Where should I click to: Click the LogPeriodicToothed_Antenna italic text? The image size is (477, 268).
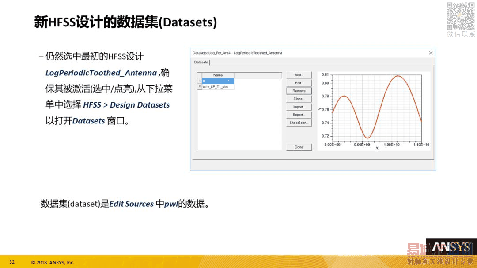coord(101,73)
